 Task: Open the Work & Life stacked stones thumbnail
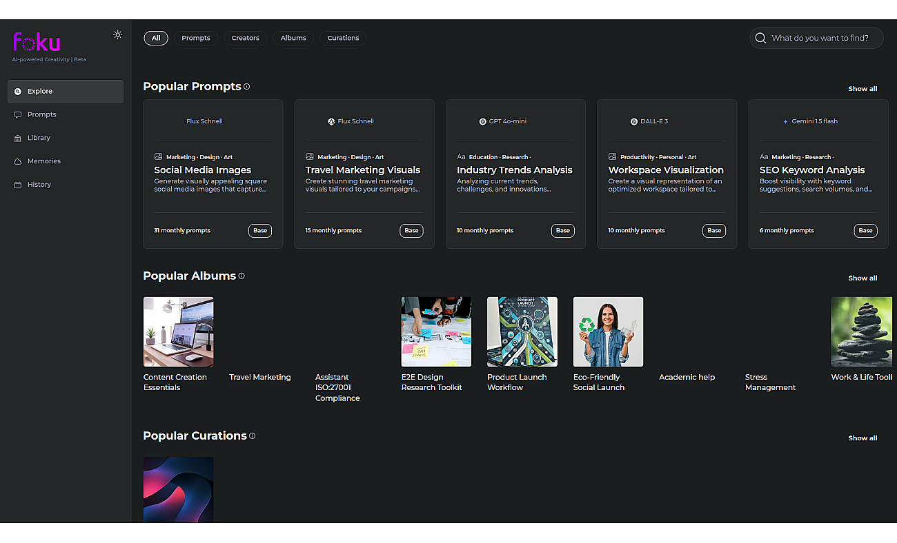[862, 331]
